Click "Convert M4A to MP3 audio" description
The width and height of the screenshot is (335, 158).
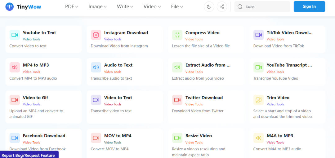(x=277, y=149)
